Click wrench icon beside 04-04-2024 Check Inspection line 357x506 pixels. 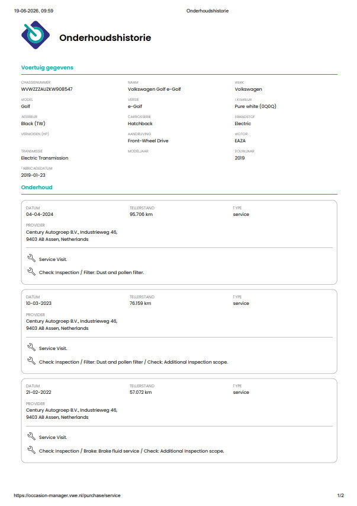point(31,272)
